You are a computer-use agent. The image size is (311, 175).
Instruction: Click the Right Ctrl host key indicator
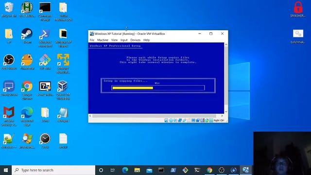pyautogui.click(x=219, y=121)
